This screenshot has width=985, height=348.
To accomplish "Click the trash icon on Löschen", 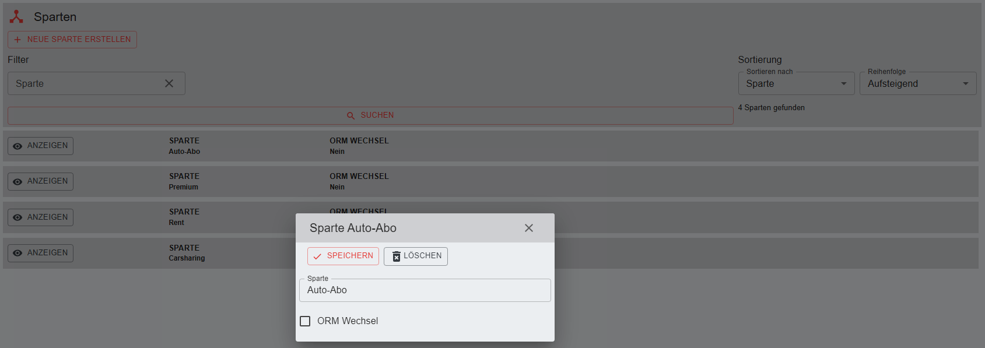I will click(396, 256).
